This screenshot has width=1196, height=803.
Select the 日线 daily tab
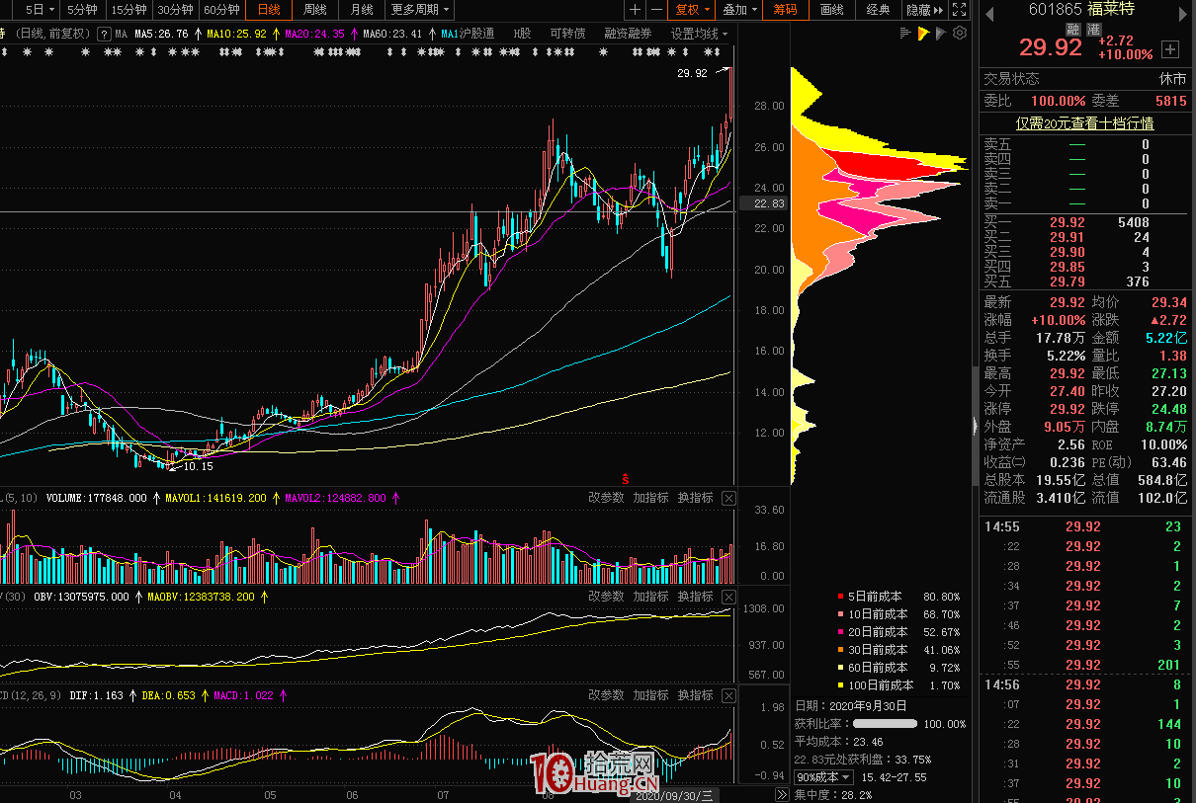click(269, 10)
